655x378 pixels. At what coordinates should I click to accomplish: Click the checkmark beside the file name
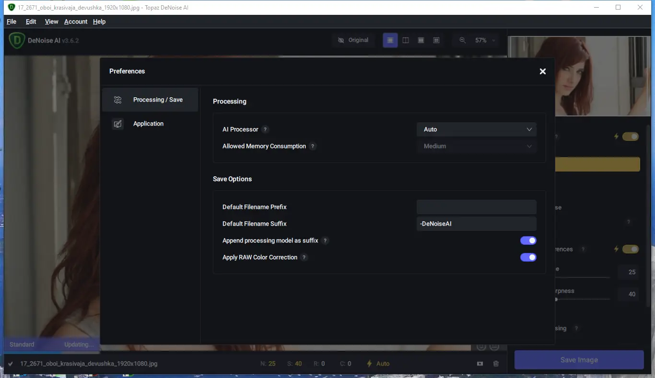(x=11, y=364)
